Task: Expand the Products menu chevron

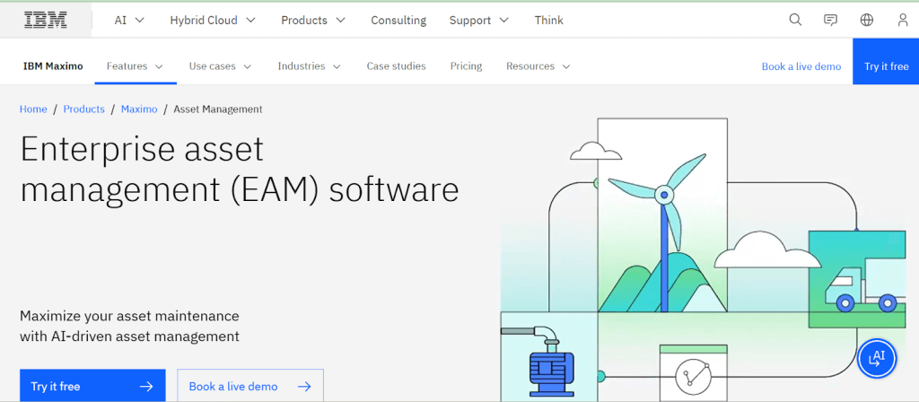Action: coord(340,21)
